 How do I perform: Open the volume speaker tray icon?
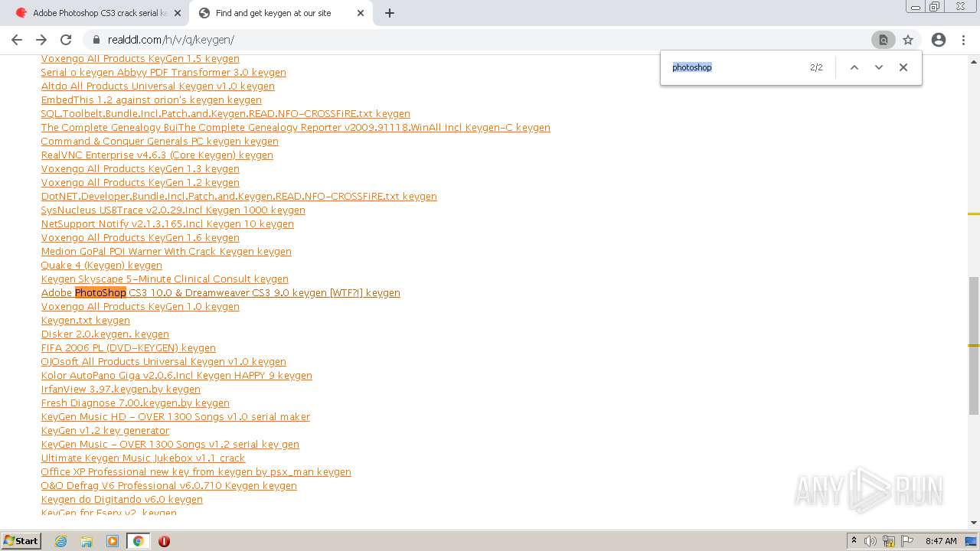pos(871,541)
